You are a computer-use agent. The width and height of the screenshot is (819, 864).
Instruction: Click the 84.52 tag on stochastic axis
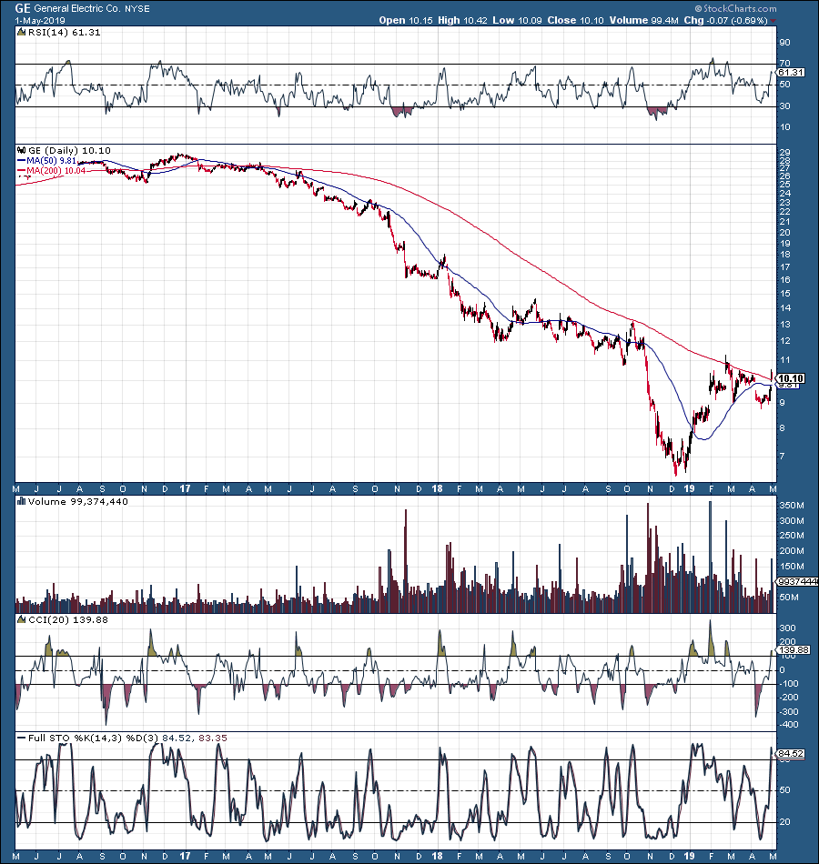pos(791,753)
